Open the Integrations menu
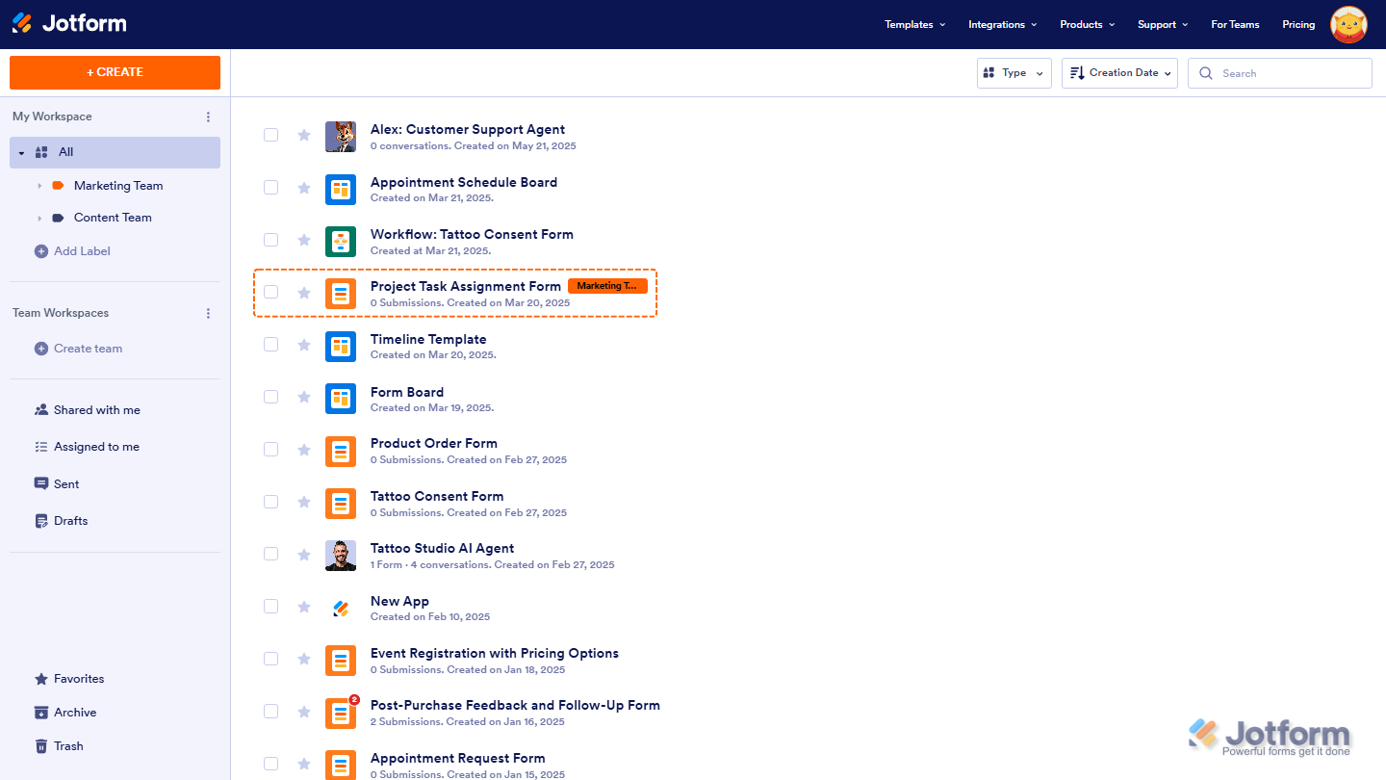1386x780 pixels. click(x=1002, y=25)
